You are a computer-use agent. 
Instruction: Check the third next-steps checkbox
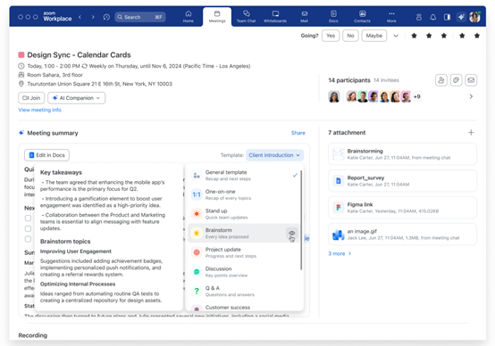point(28,239)
